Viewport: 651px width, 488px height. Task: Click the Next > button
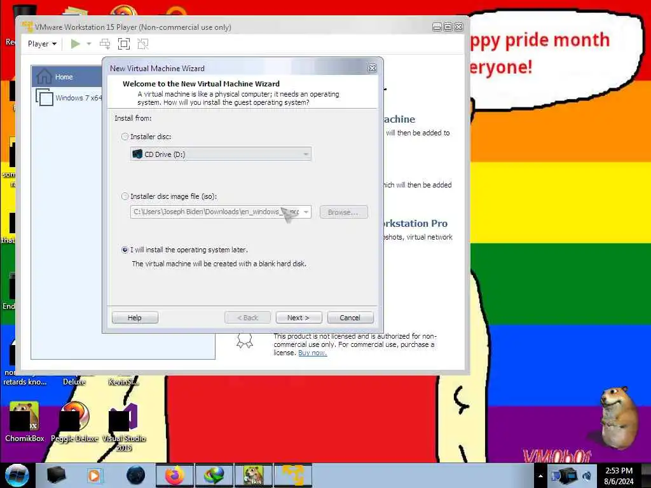[x=299, y=318]
